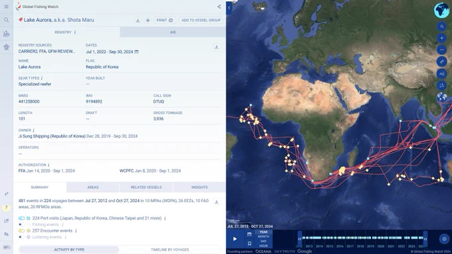Screen dimensions: 452x254
Task: Show Authorization info tooltip icon
Action: tap(49, 165)
